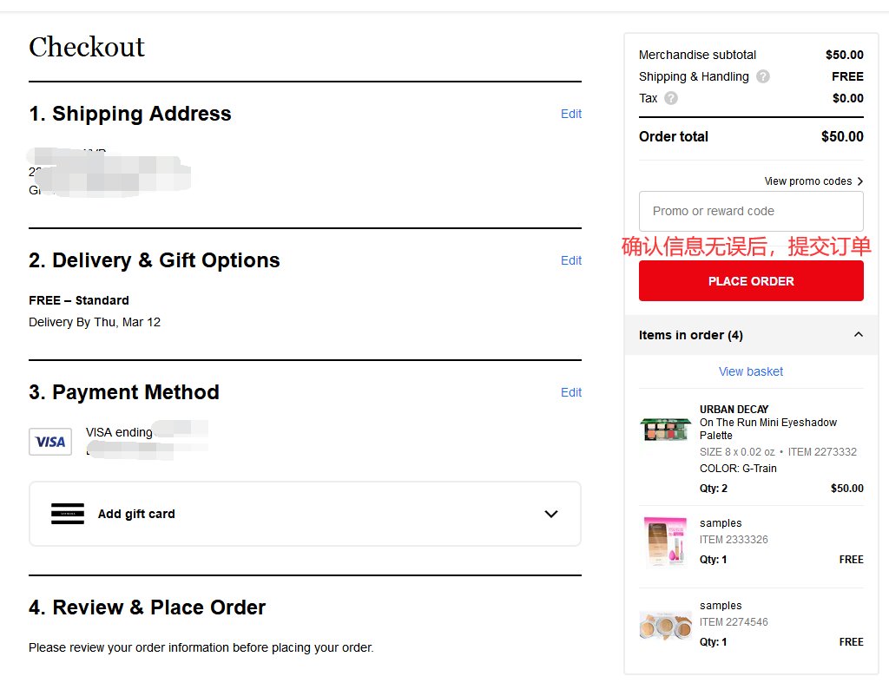
Task: Focus the Promo or reward code field
Action: [751, 211]
